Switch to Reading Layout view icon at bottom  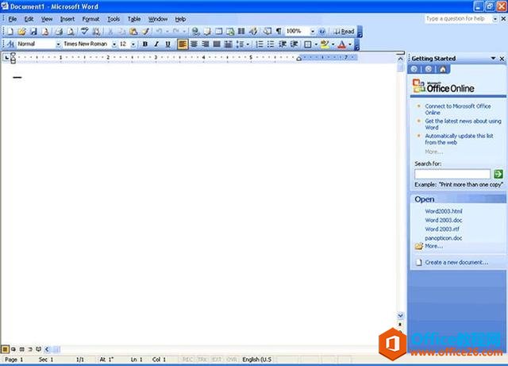coord(38,349)
